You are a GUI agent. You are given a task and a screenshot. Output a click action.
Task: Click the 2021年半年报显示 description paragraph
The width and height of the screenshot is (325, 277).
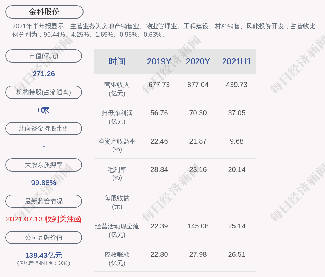(x=164, y=30)
